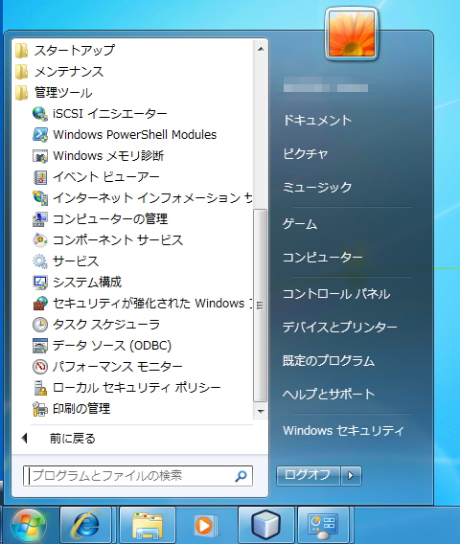Open ヘルプとサポート
460x544 pixels.
pos(329,395)
